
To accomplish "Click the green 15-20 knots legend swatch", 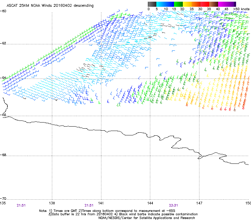I will (178, 4).
